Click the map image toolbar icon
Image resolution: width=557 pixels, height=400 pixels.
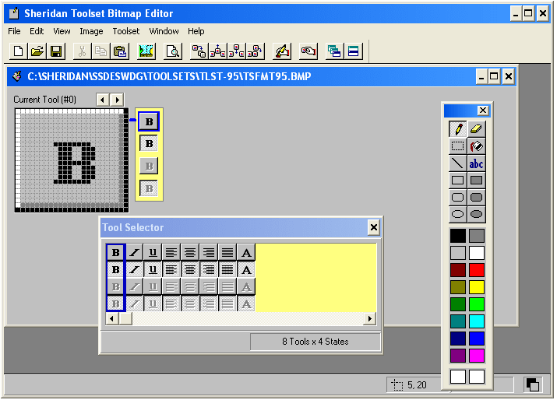pyautogui.click(x=146, y=51)
